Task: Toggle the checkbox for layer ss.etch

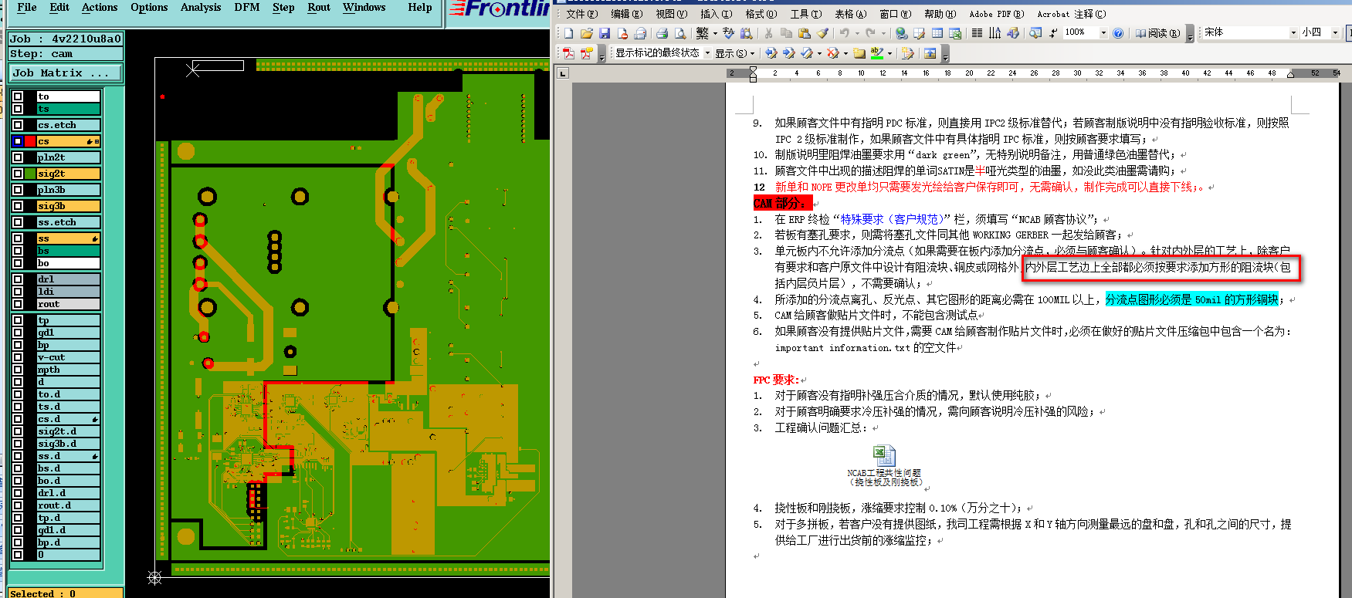Action: (18, 222)
